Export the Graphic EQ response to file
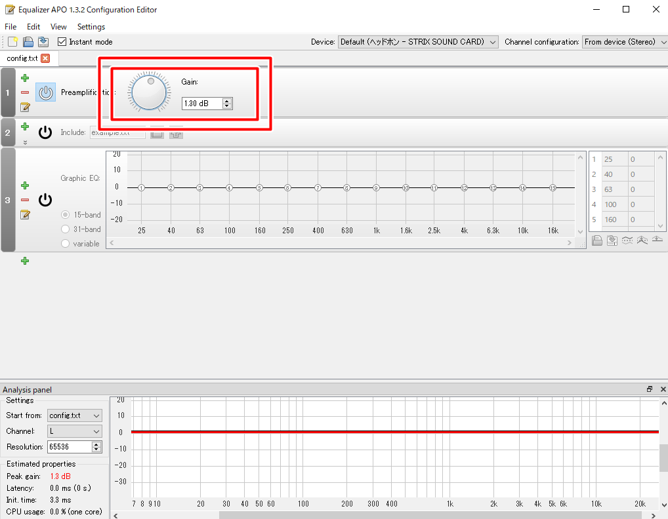The height and width of the screenshot is (519, 668). point(612,240)
